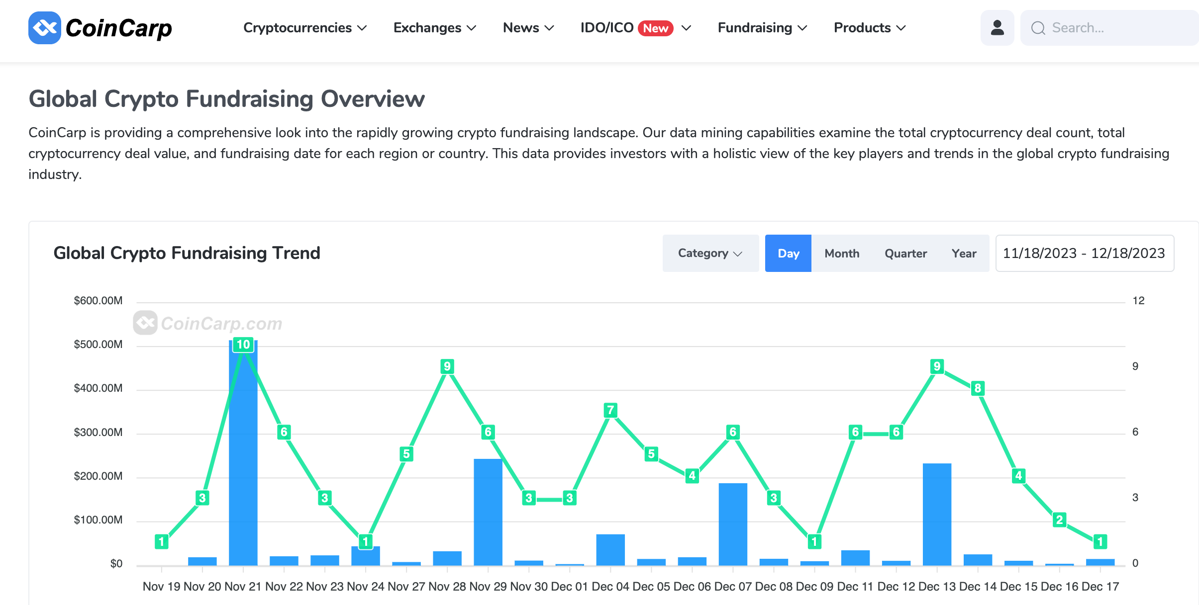Click the Nov 29 blue bar

(488, 512)
